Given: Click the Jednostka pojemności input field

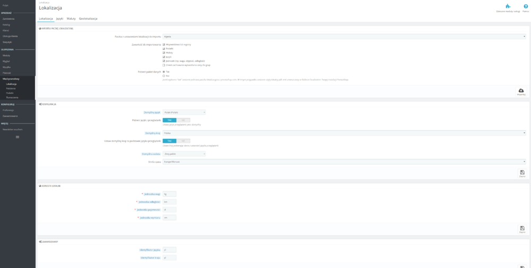Looking at the screenshot, I should (x=170, y=210).
